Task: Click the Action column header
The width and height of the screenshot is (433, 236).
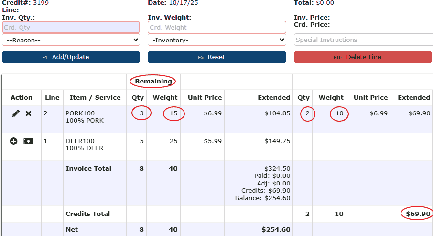Action: (22, 98)
